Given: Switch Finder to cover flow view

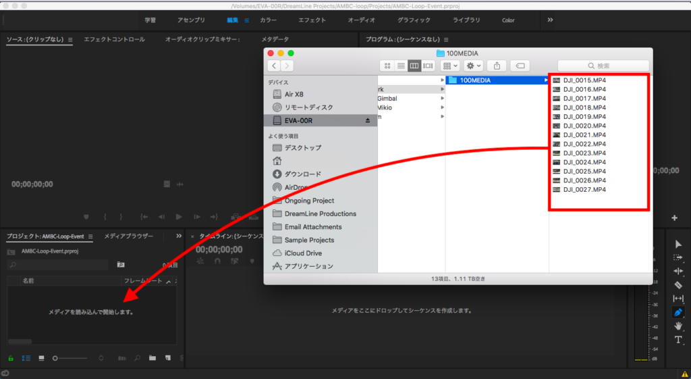Looking at the screenshot, I should click(x=428, y=66).
